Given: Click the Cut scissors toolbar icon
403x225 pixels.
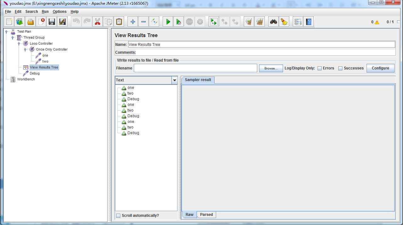Looking at the screenshot, I should coord(97,22).
